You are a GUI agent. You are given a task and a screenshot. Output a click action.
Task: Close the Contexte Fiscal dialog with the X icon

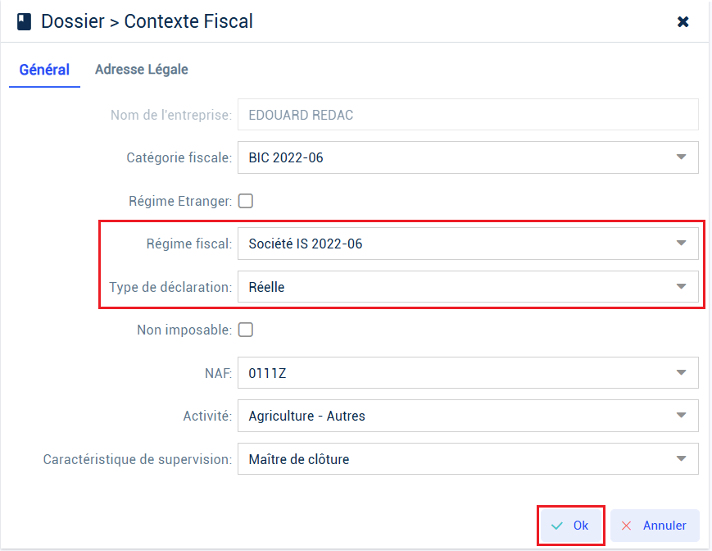tap(683, 21)
